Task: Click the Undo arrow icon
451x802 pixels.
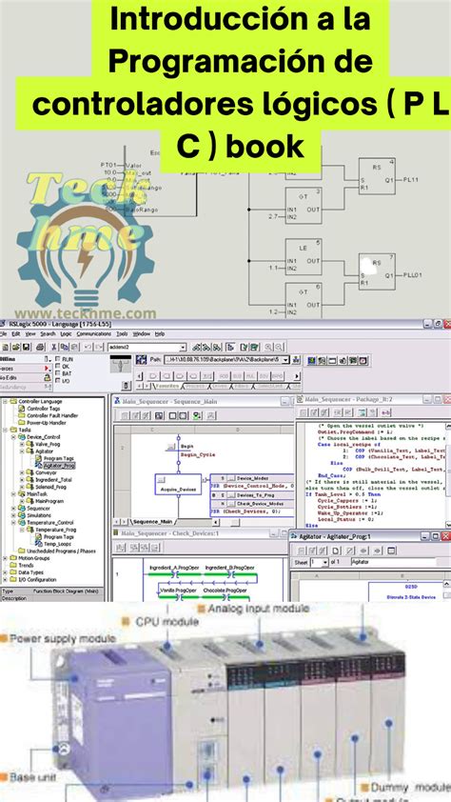Action: point(88,348)
